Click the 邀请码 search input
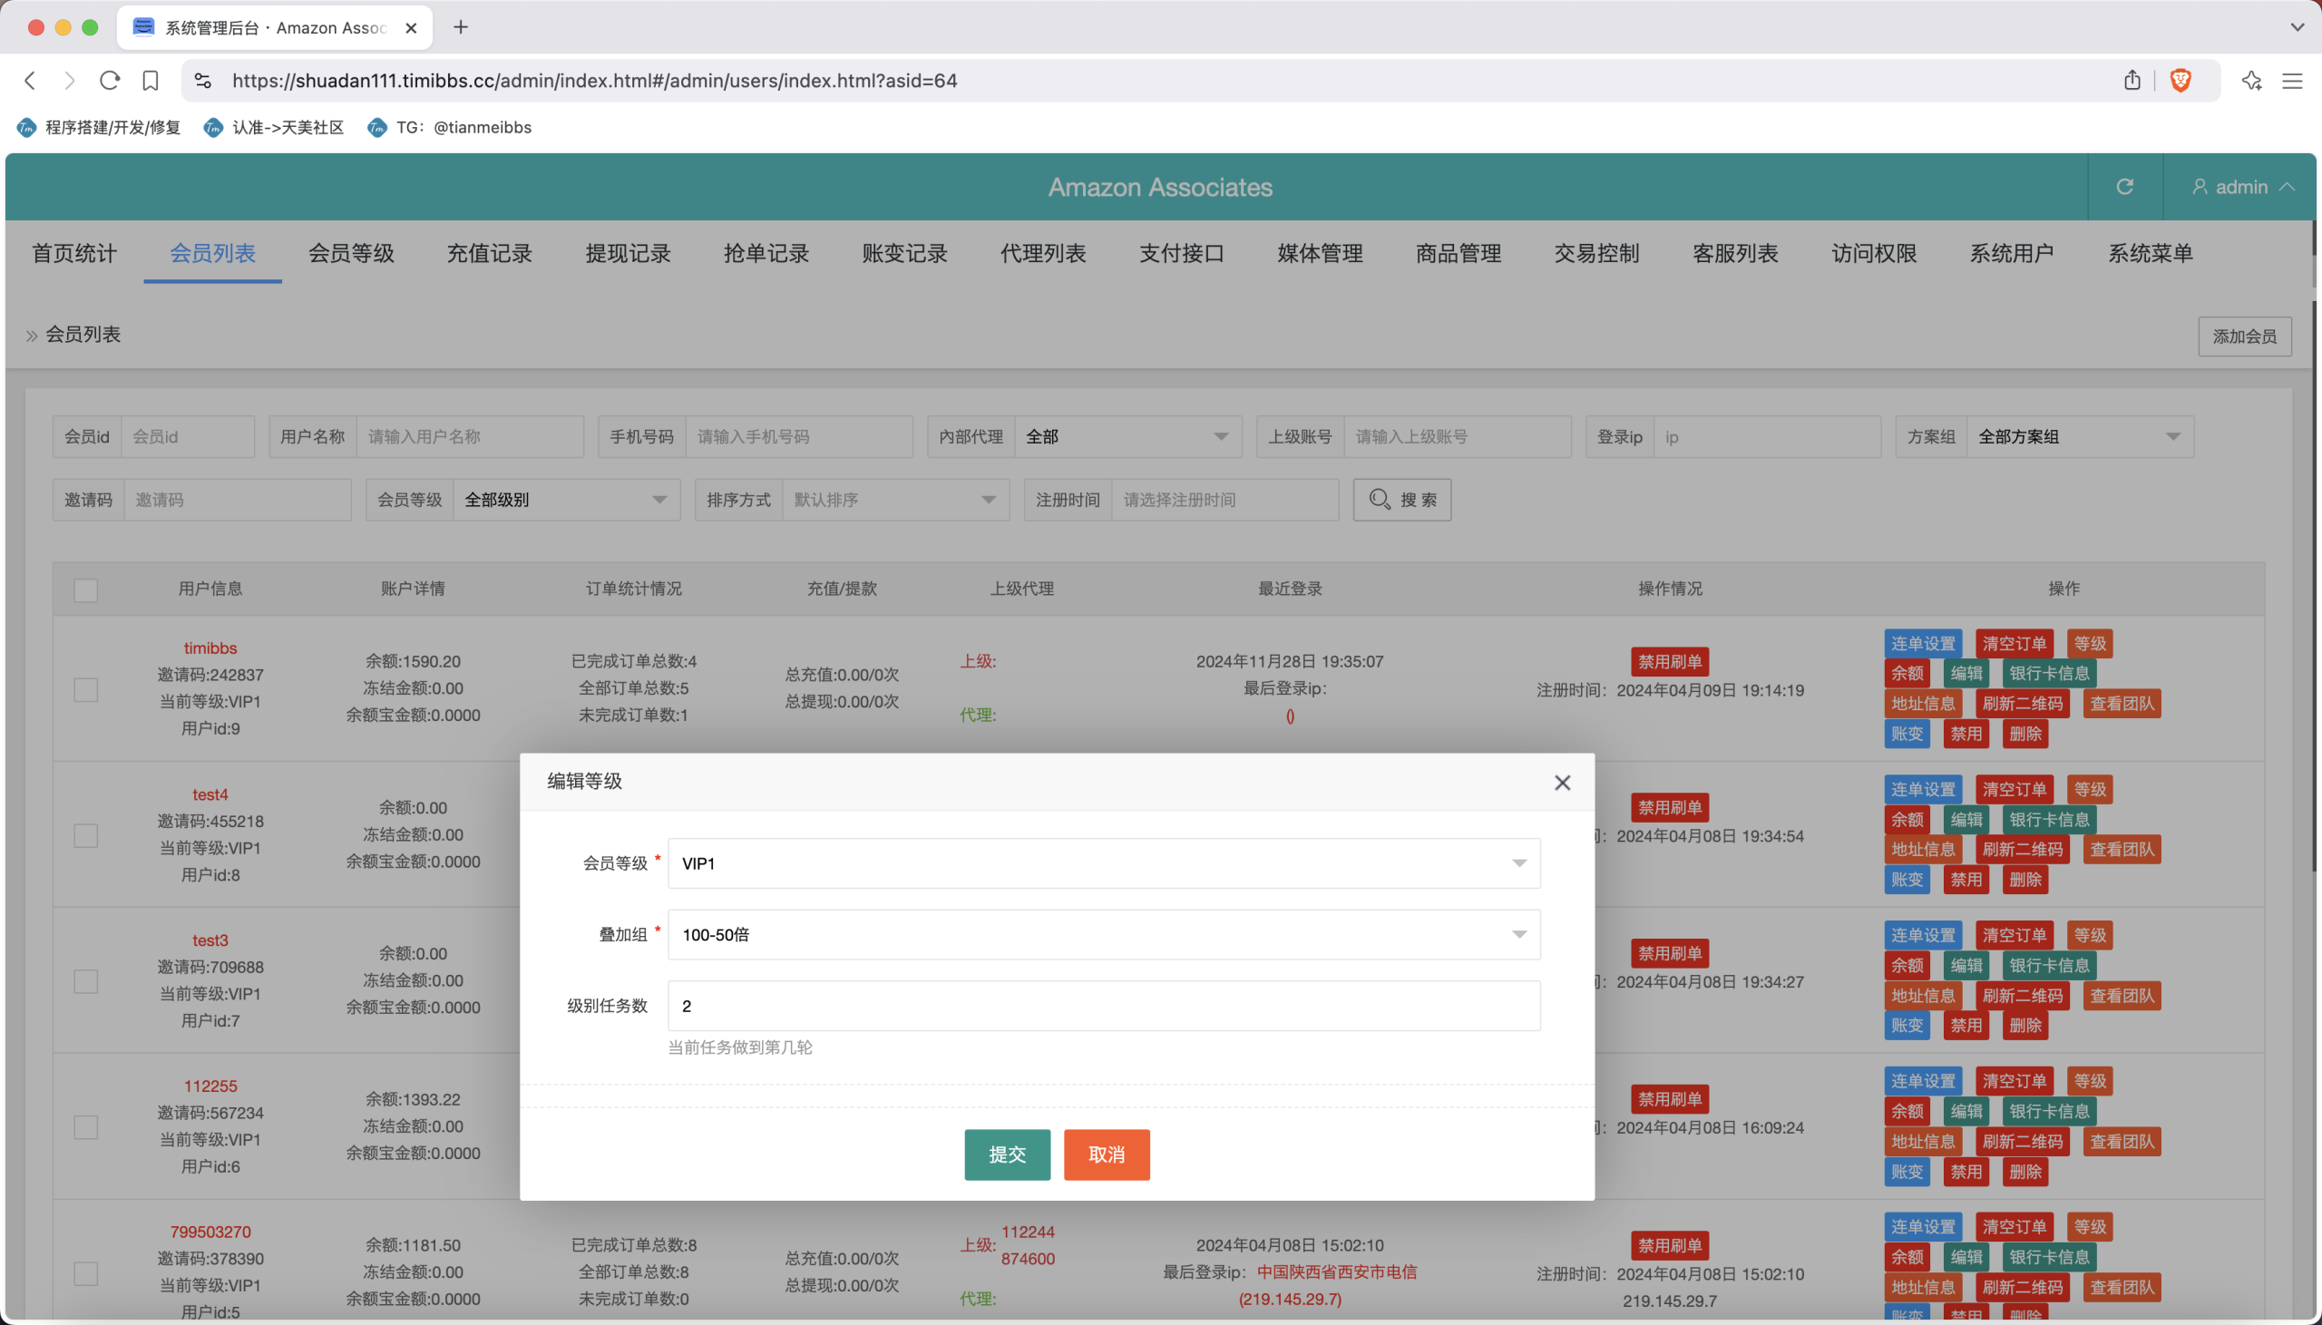 tap(238, 500)
